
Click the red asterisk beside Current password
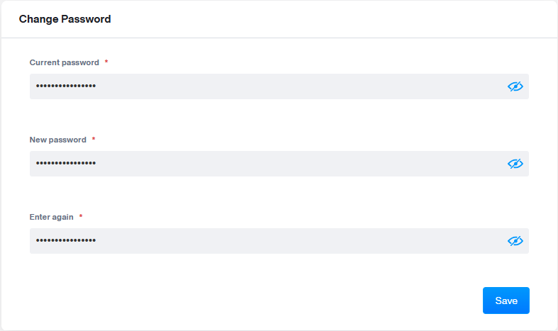tap(106, 62)
